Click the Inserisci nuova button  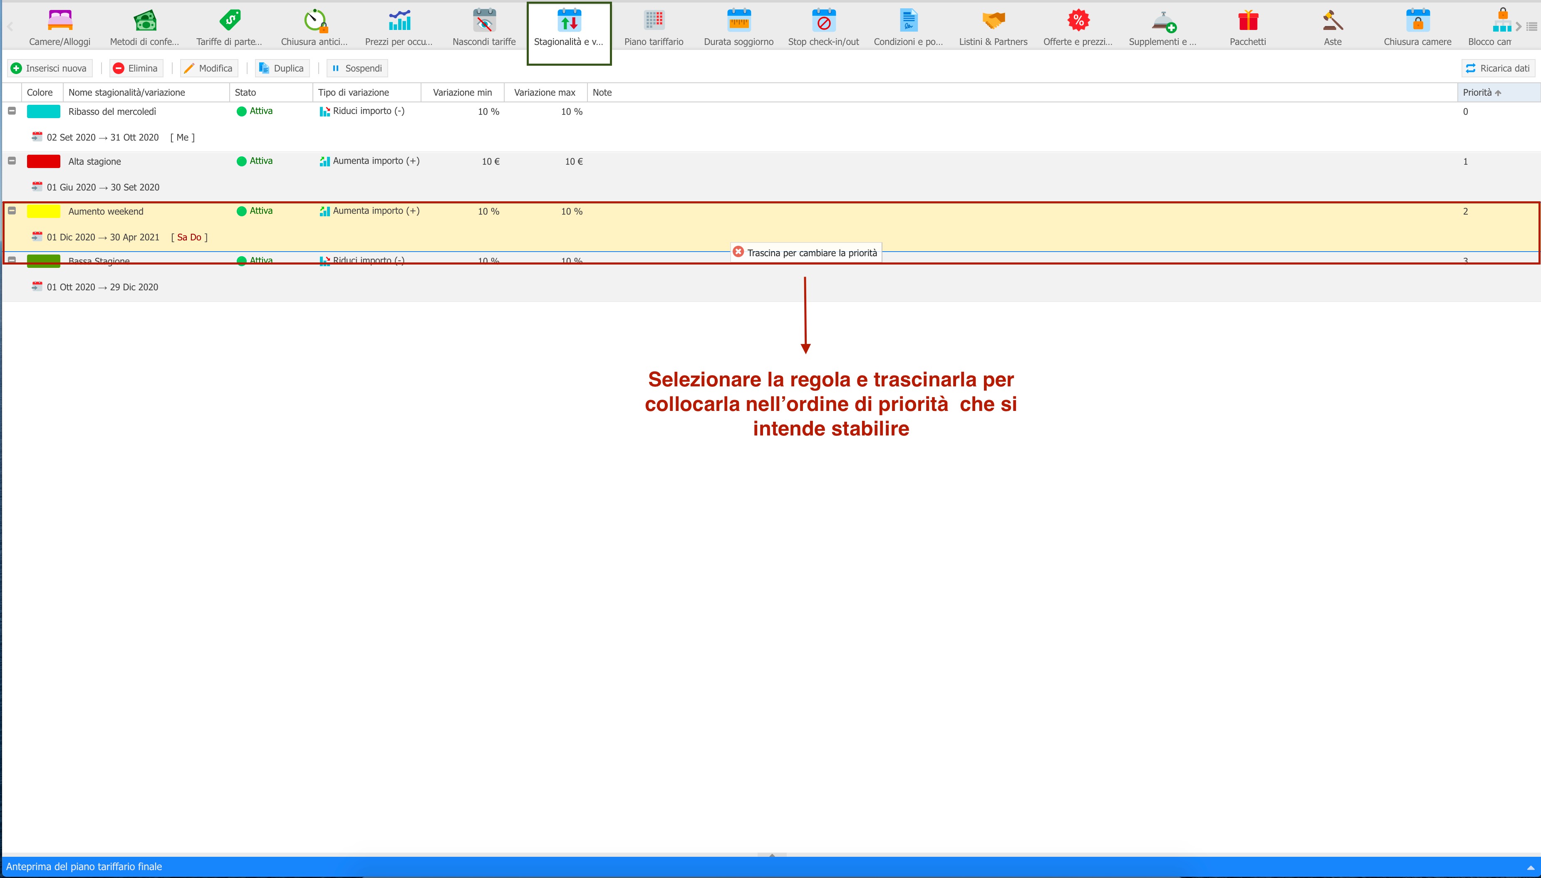click(50, 68)
